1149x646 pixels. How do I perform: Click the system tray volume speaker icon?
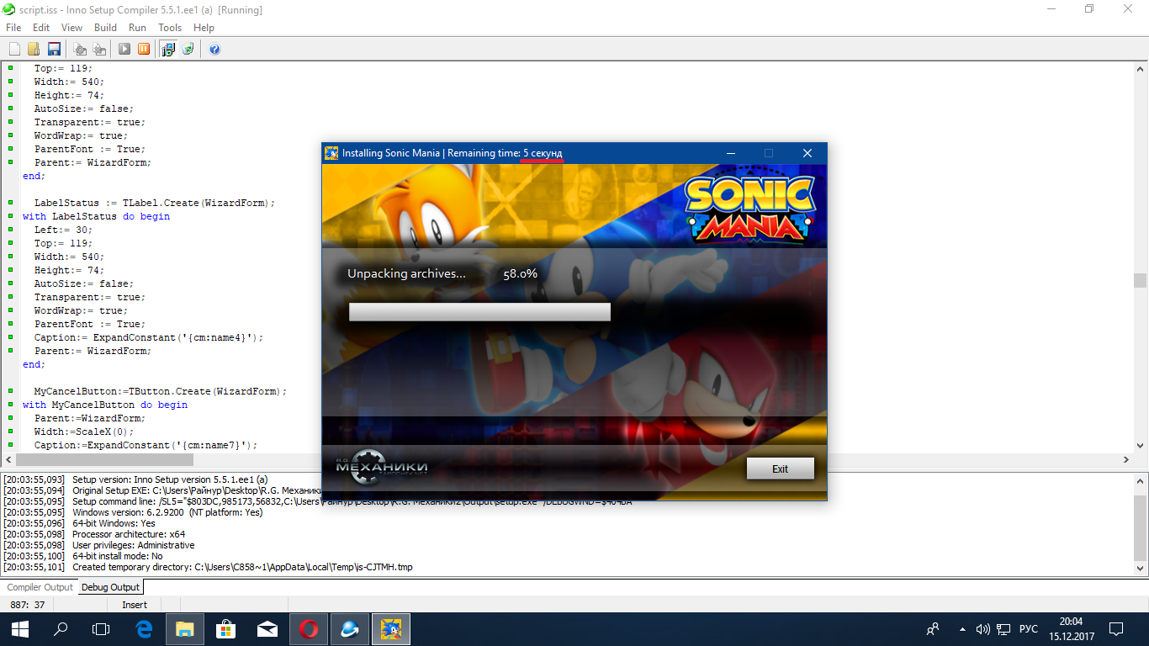(x=982, y=628)
